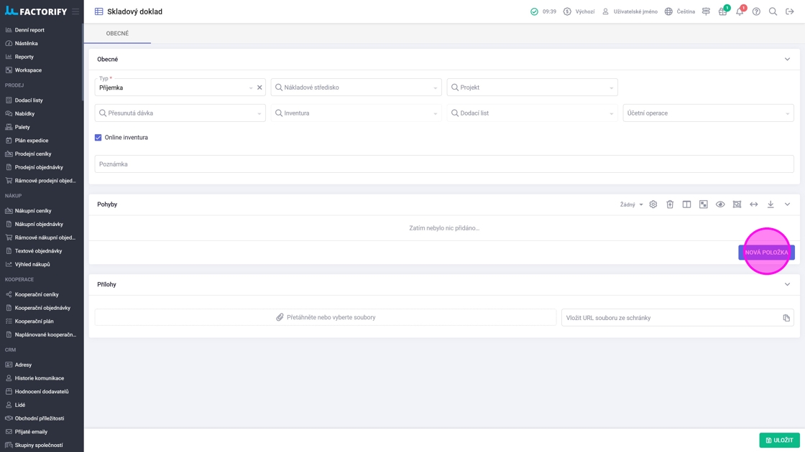Click the trash icon in Pohyby toolbar

point(670,204)
